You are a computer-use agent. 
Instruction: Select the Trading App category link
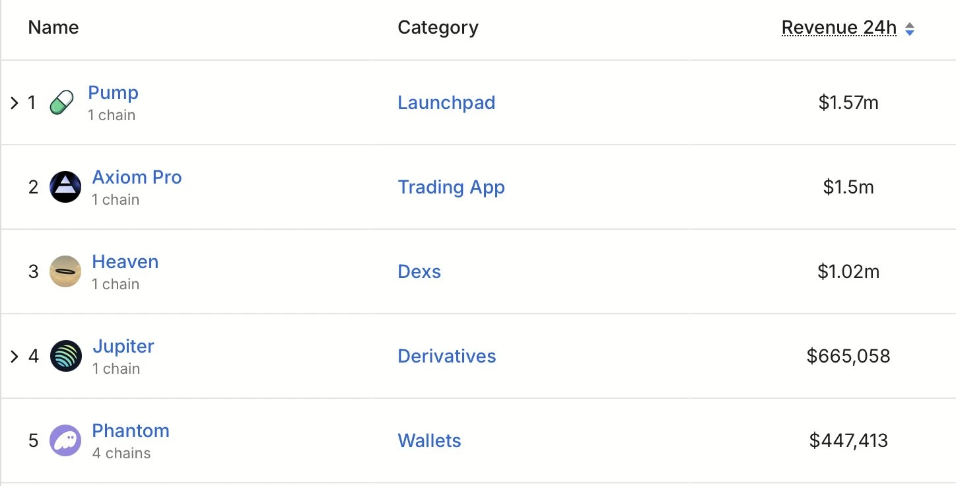point(451,188)
